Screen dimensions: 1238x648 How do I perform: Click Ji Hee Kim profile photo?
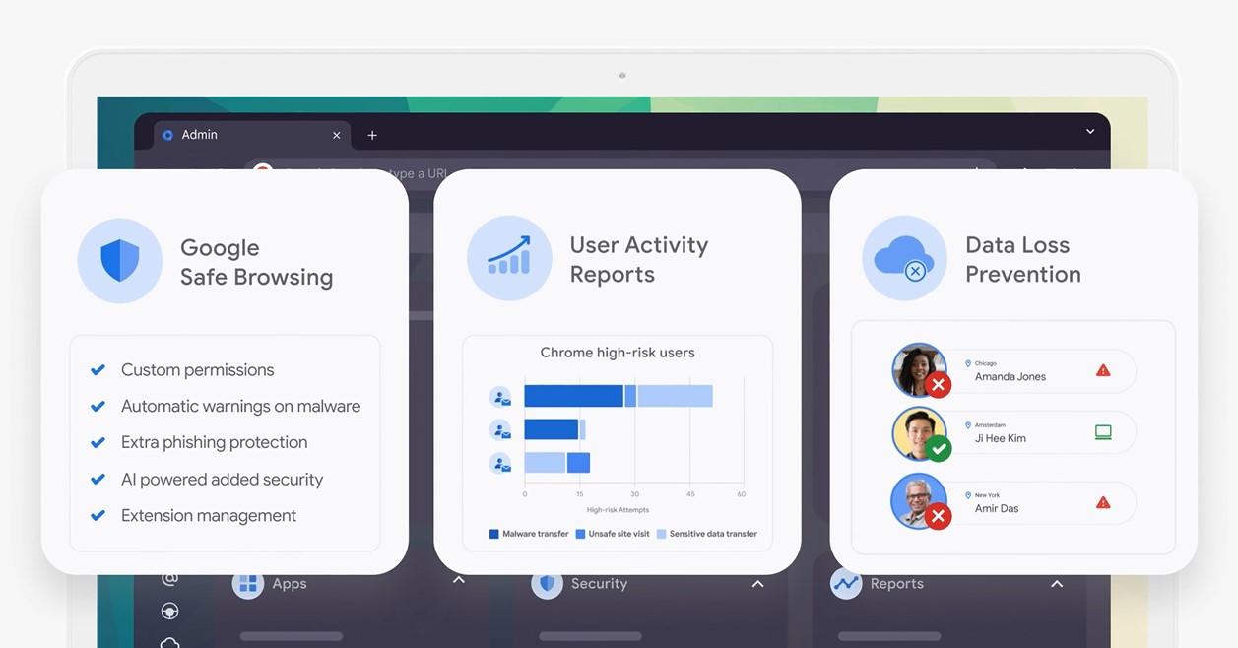[918, 432]
